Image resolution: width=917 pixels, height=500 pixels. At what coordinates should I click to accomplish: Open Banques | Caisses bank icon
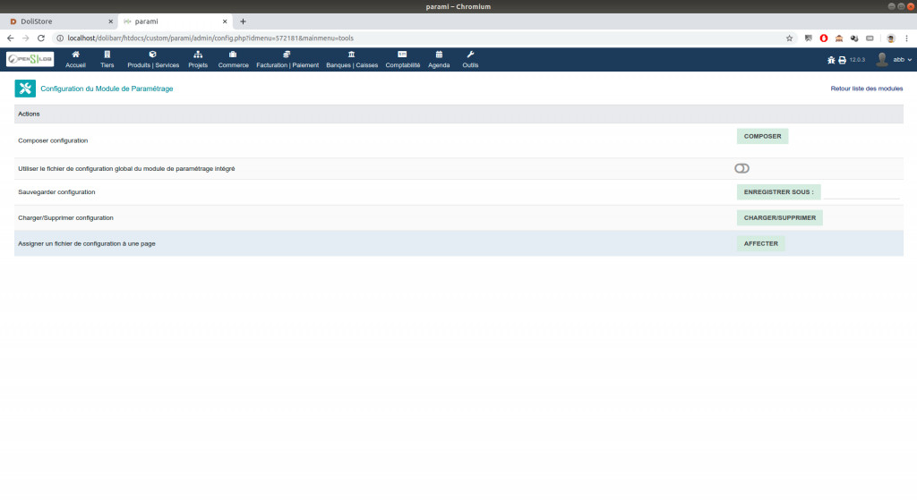(351, 55)
